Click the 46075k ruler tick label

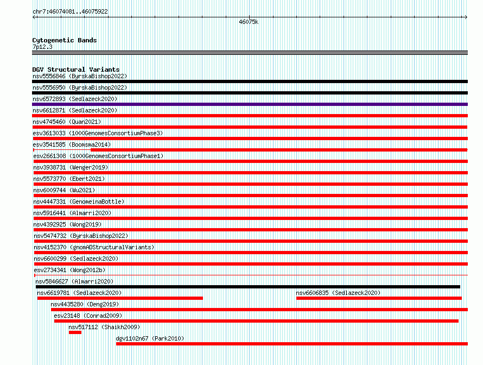(249, 22)
